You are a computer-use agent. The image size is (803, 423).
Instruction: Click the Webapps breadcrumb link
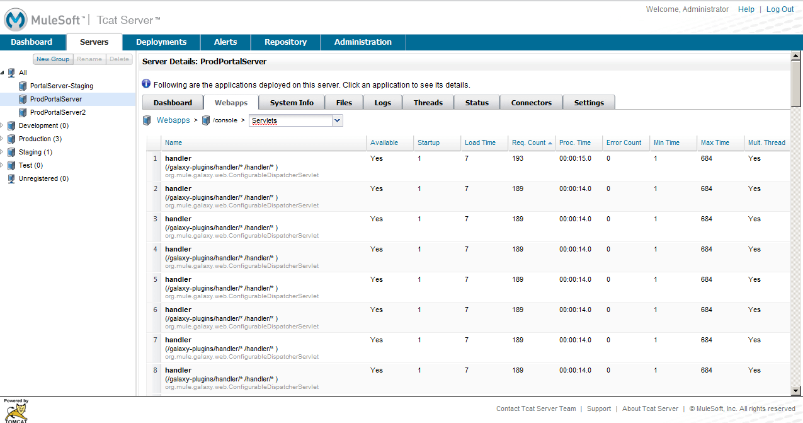pyautogui.click(x=173, y=120)
